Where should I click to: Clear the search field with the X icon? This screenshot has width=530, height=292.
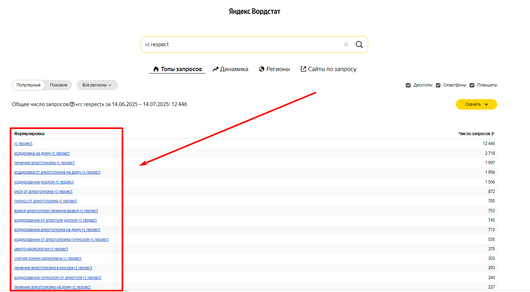point(346,44)
